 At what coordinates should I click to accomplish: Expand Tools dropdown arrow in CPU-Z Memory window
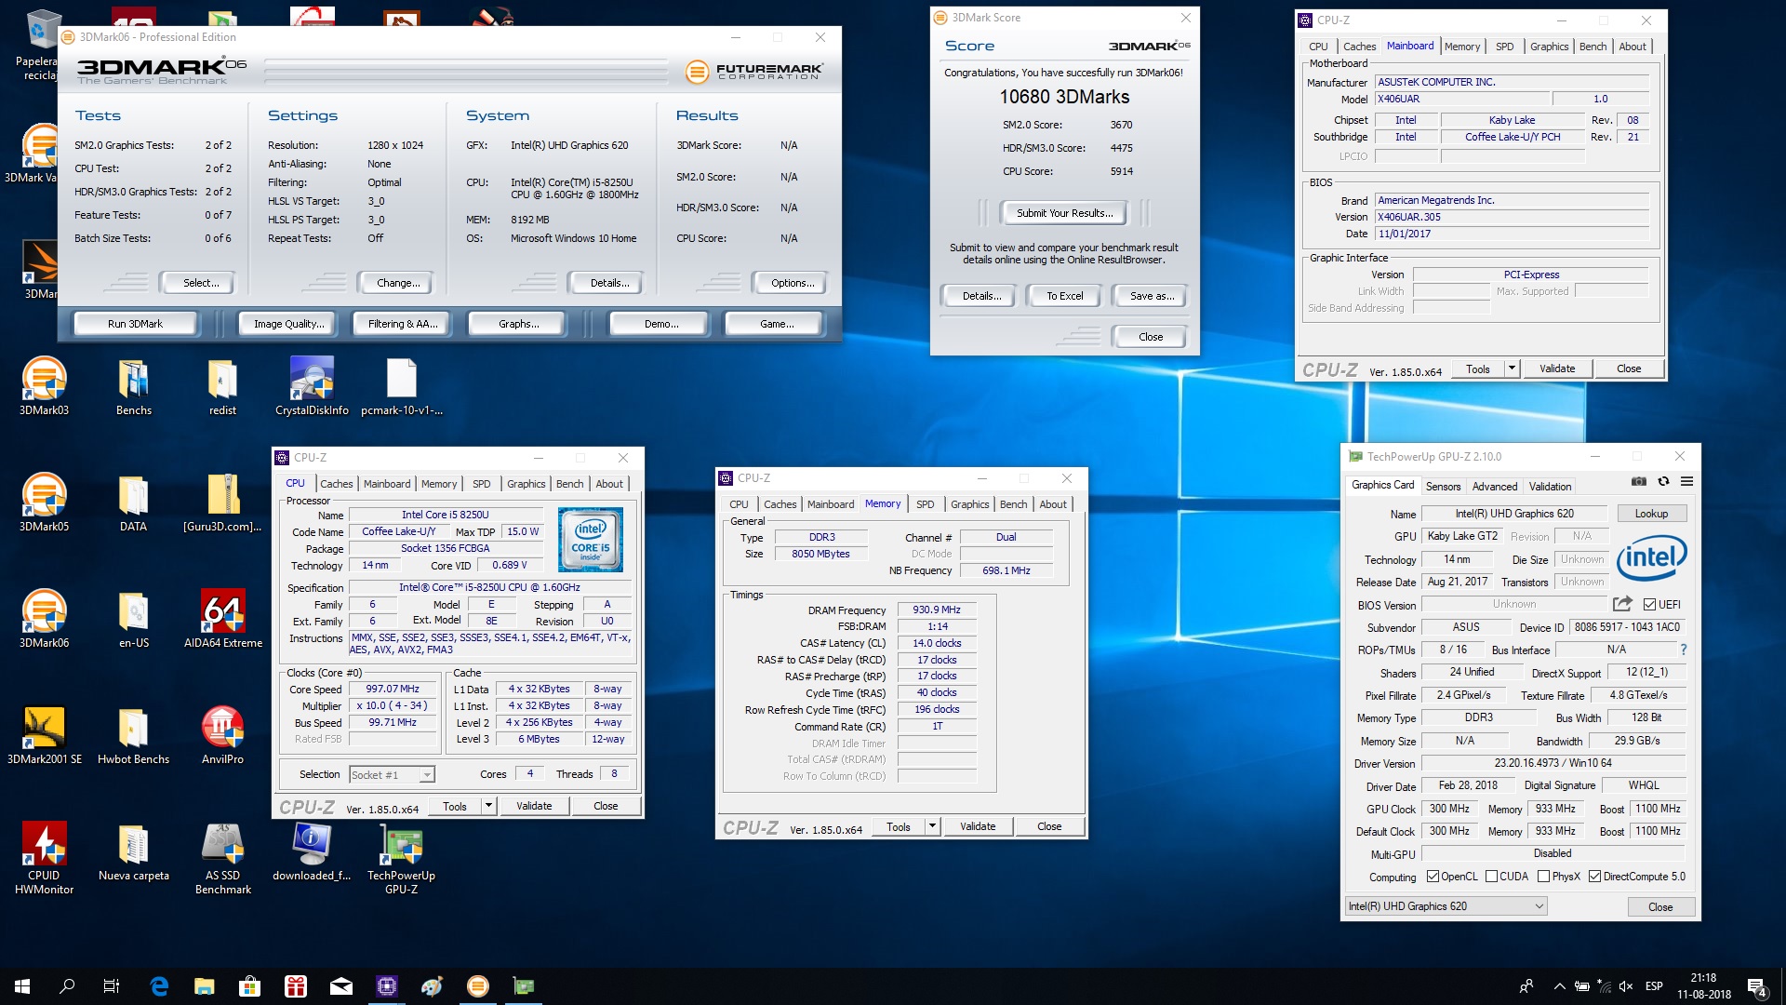coord(932,826)
